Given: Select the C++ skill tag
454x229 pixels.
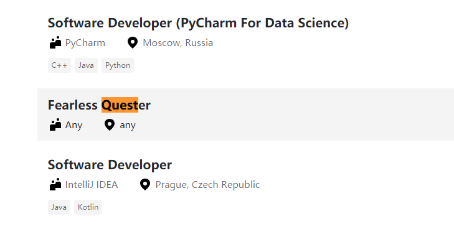Looking at the screenshot, I should tap(59, 65).
